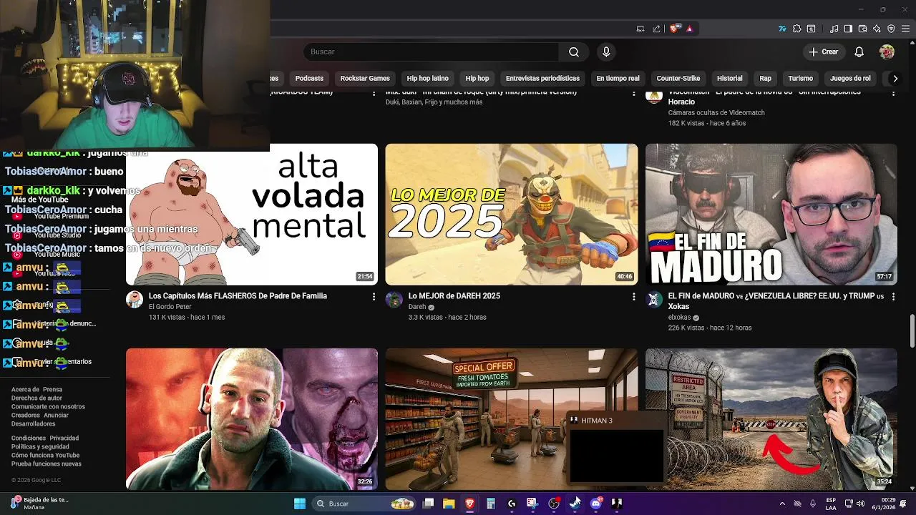Start voice search with the microphone icon
This screenshot has height=515, width=916.
[606, 51]
